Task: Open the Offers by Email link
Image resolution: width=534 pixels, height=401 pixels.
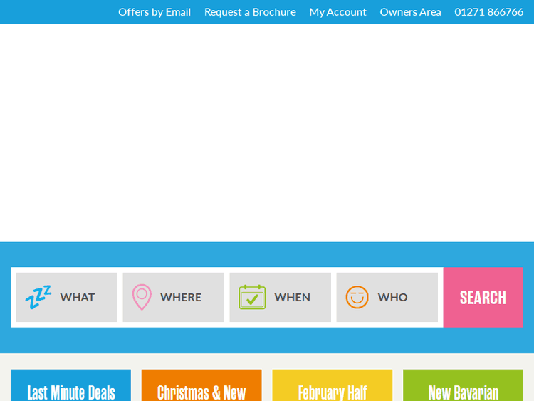Action: click(155, 12)
